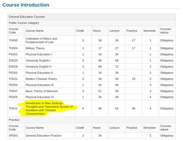Click hours value 34 in XP000 row
This screenshot has height=141, width=183.
pyautogui.click(x=100, y=135)
